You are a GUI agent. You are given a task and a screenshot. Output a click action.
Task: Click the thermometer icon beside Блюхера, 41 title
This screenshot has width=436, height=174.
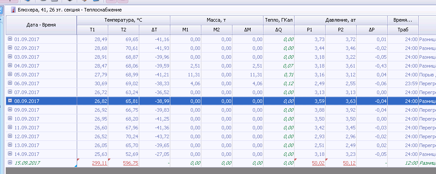pyautogui.click(x=13, y=10)
